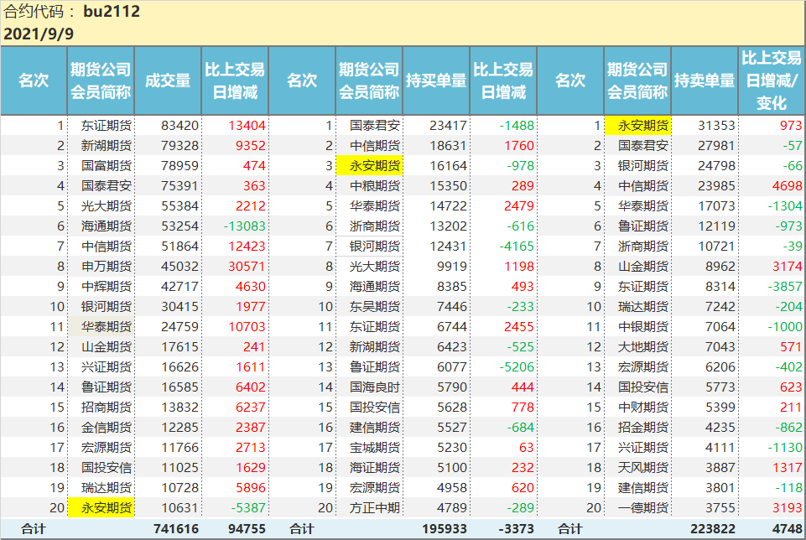Select the 持卖单量 column header
Viewport: 806px width, 540px height.
tap(705, 80)
